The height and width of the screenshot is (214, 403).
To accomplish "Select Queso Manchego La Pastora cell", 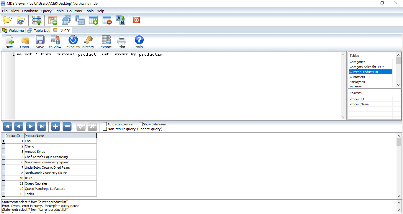I will 60,189.
